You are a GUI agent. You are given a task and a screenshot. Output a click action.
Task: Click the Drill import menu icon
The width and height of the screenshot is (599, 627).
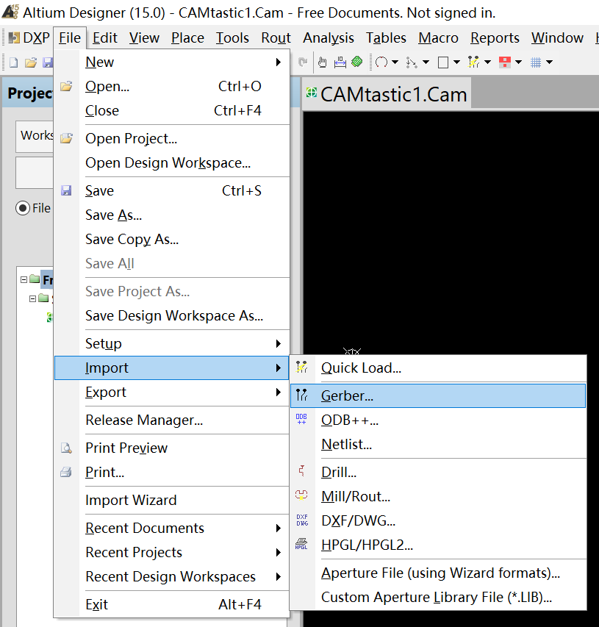(302, 471)
